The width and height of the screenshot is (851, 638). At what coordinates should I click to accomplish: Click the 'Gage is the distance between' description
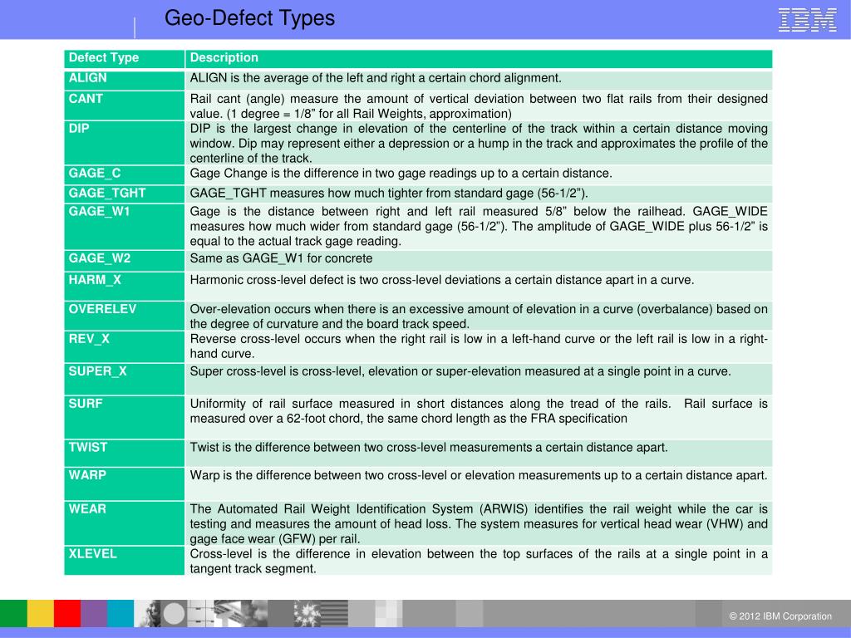click(x=479, y=226)
